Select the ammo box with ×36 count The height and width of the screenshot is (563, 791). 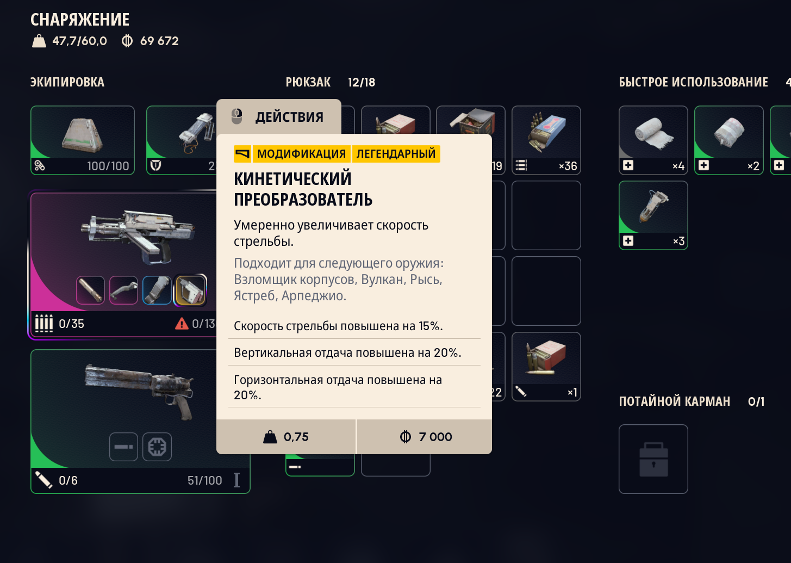546,140
